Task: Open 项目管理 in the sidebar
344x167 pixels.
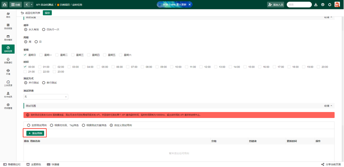Action: click(8, 106)
